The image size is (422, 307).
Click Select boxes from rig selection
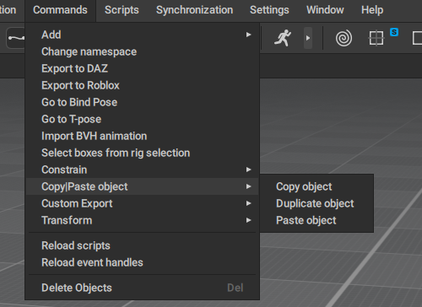(x=142, y=153)
